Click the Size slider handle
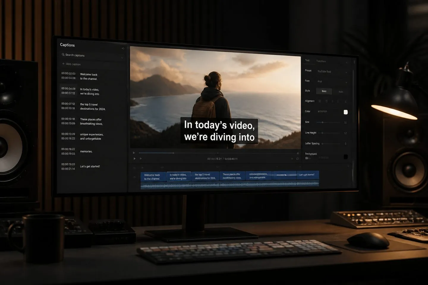The image size is (428, 285). pos(322,122)
